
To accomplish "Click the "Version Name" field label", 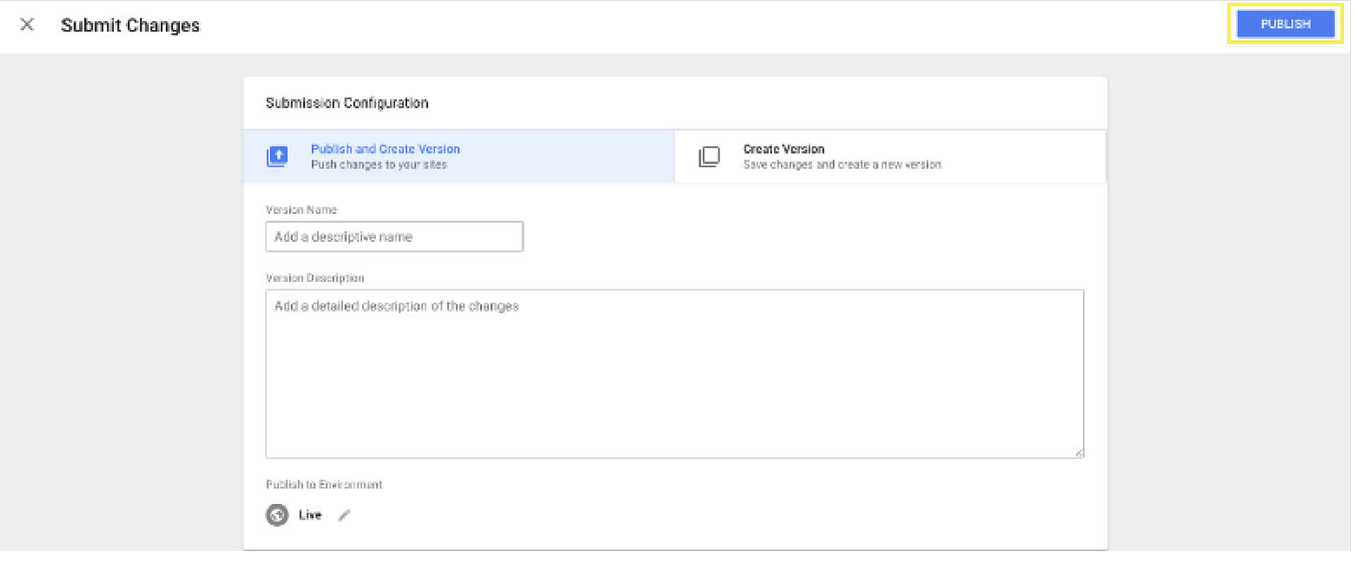I will (302, 210).
